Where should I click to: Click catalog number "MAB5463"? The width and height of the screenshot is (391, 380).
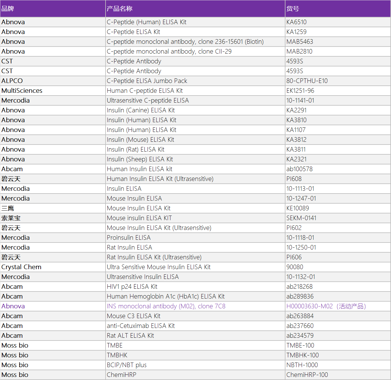[x=300, y=42]
